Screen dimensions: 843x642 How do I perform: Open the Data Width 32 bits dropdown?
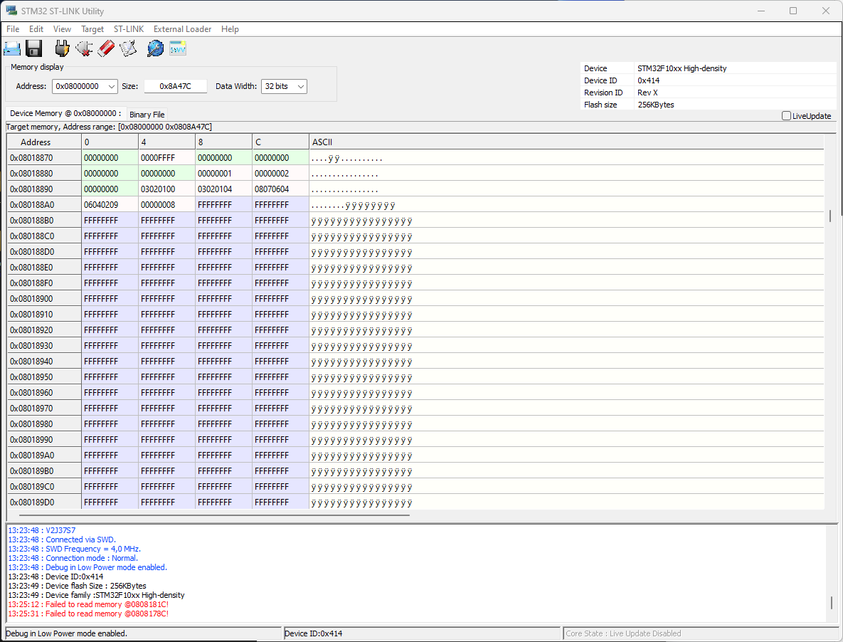tap(284, 87)
